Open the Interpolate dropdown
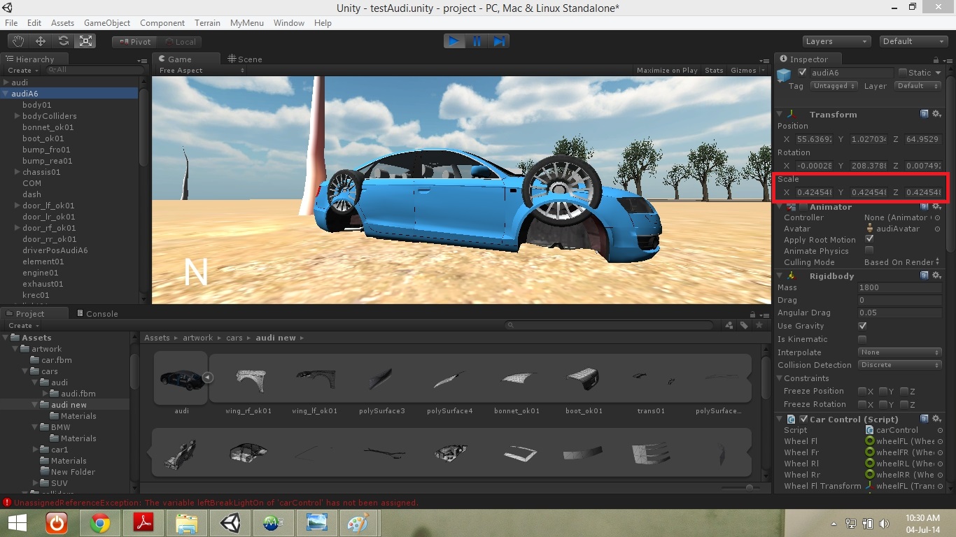 900,352
